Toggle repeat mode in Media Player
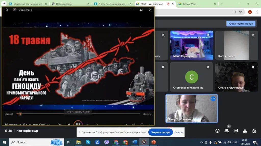The image size is (261, 146). pyautogui.click(x=96, y=124)
